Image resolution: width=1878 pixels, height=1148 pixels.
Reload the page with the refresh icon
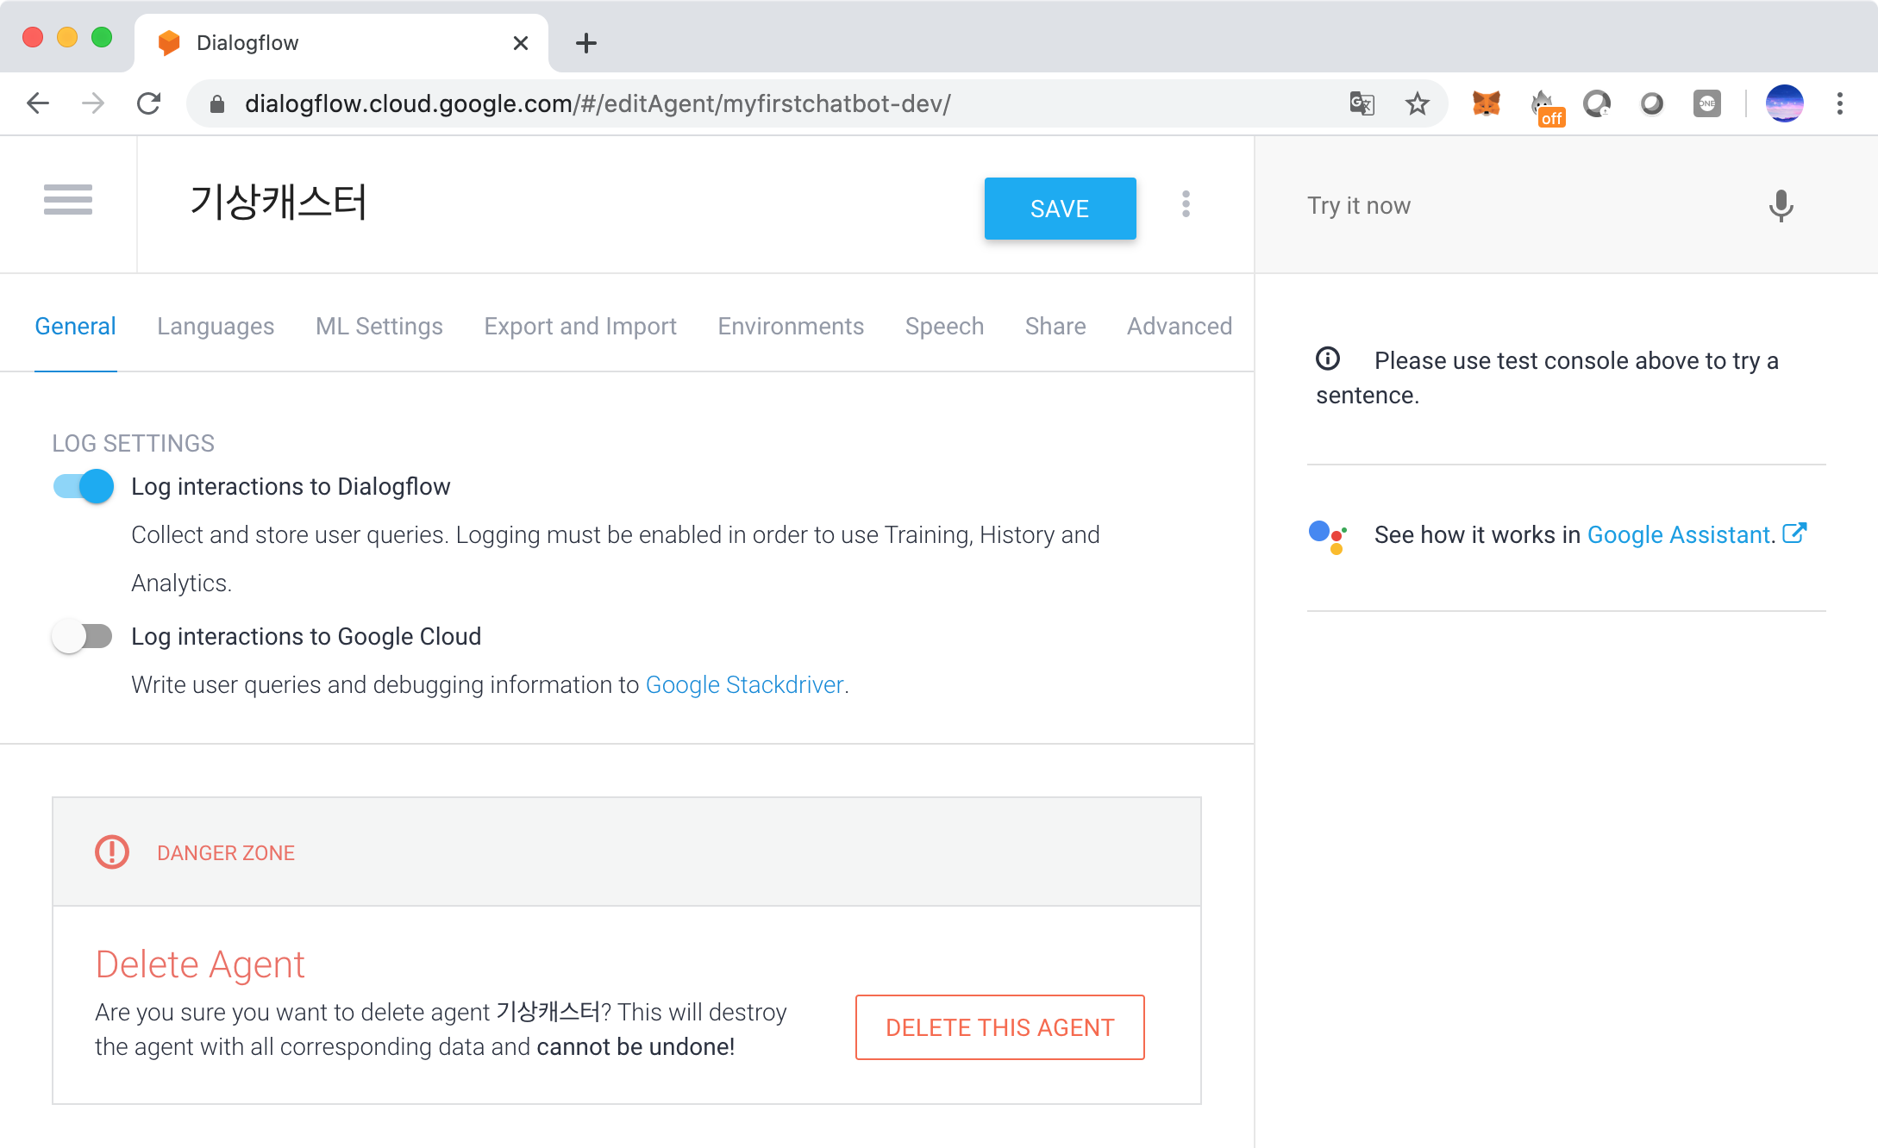tap(148, 104)
